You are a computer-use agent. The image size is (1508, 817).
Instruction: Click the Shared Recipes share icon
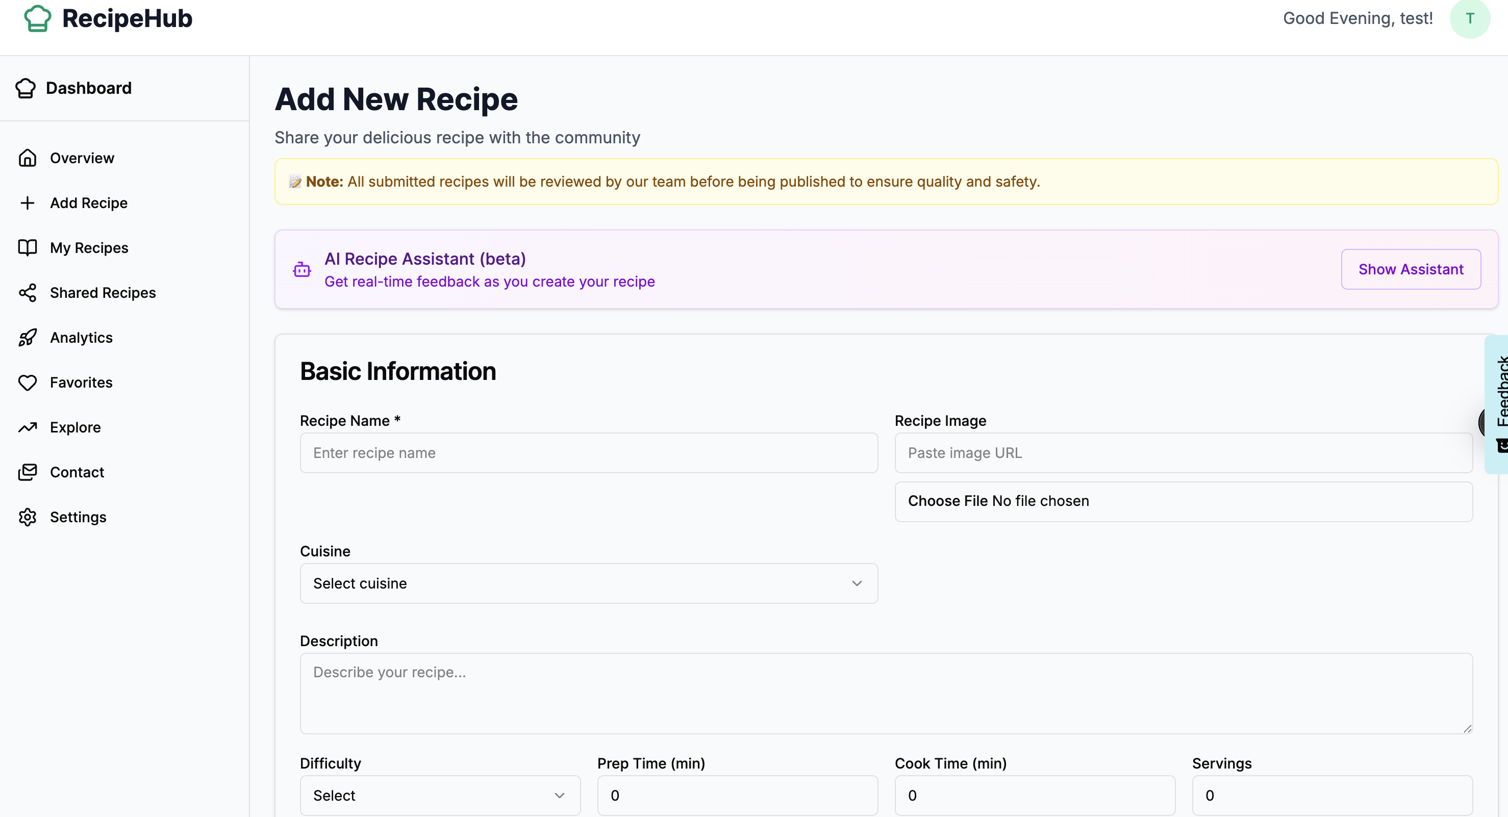(28, 293)
